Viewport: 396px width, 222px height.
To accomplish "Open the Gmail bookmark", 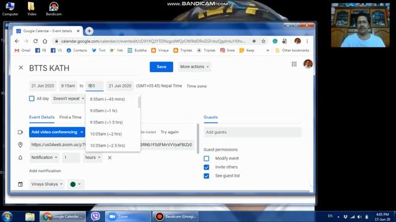I will point(22,51).
